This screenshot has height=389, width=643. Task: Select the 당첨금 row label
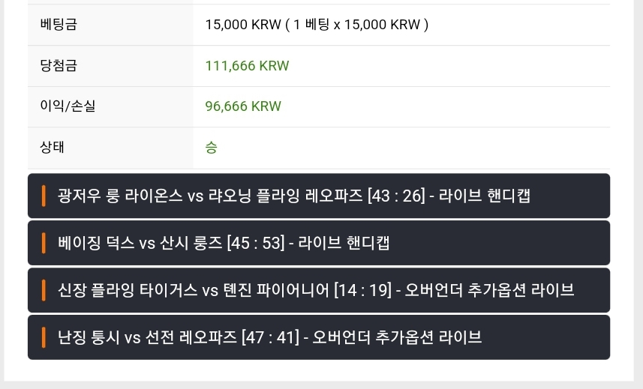(59, 65)
